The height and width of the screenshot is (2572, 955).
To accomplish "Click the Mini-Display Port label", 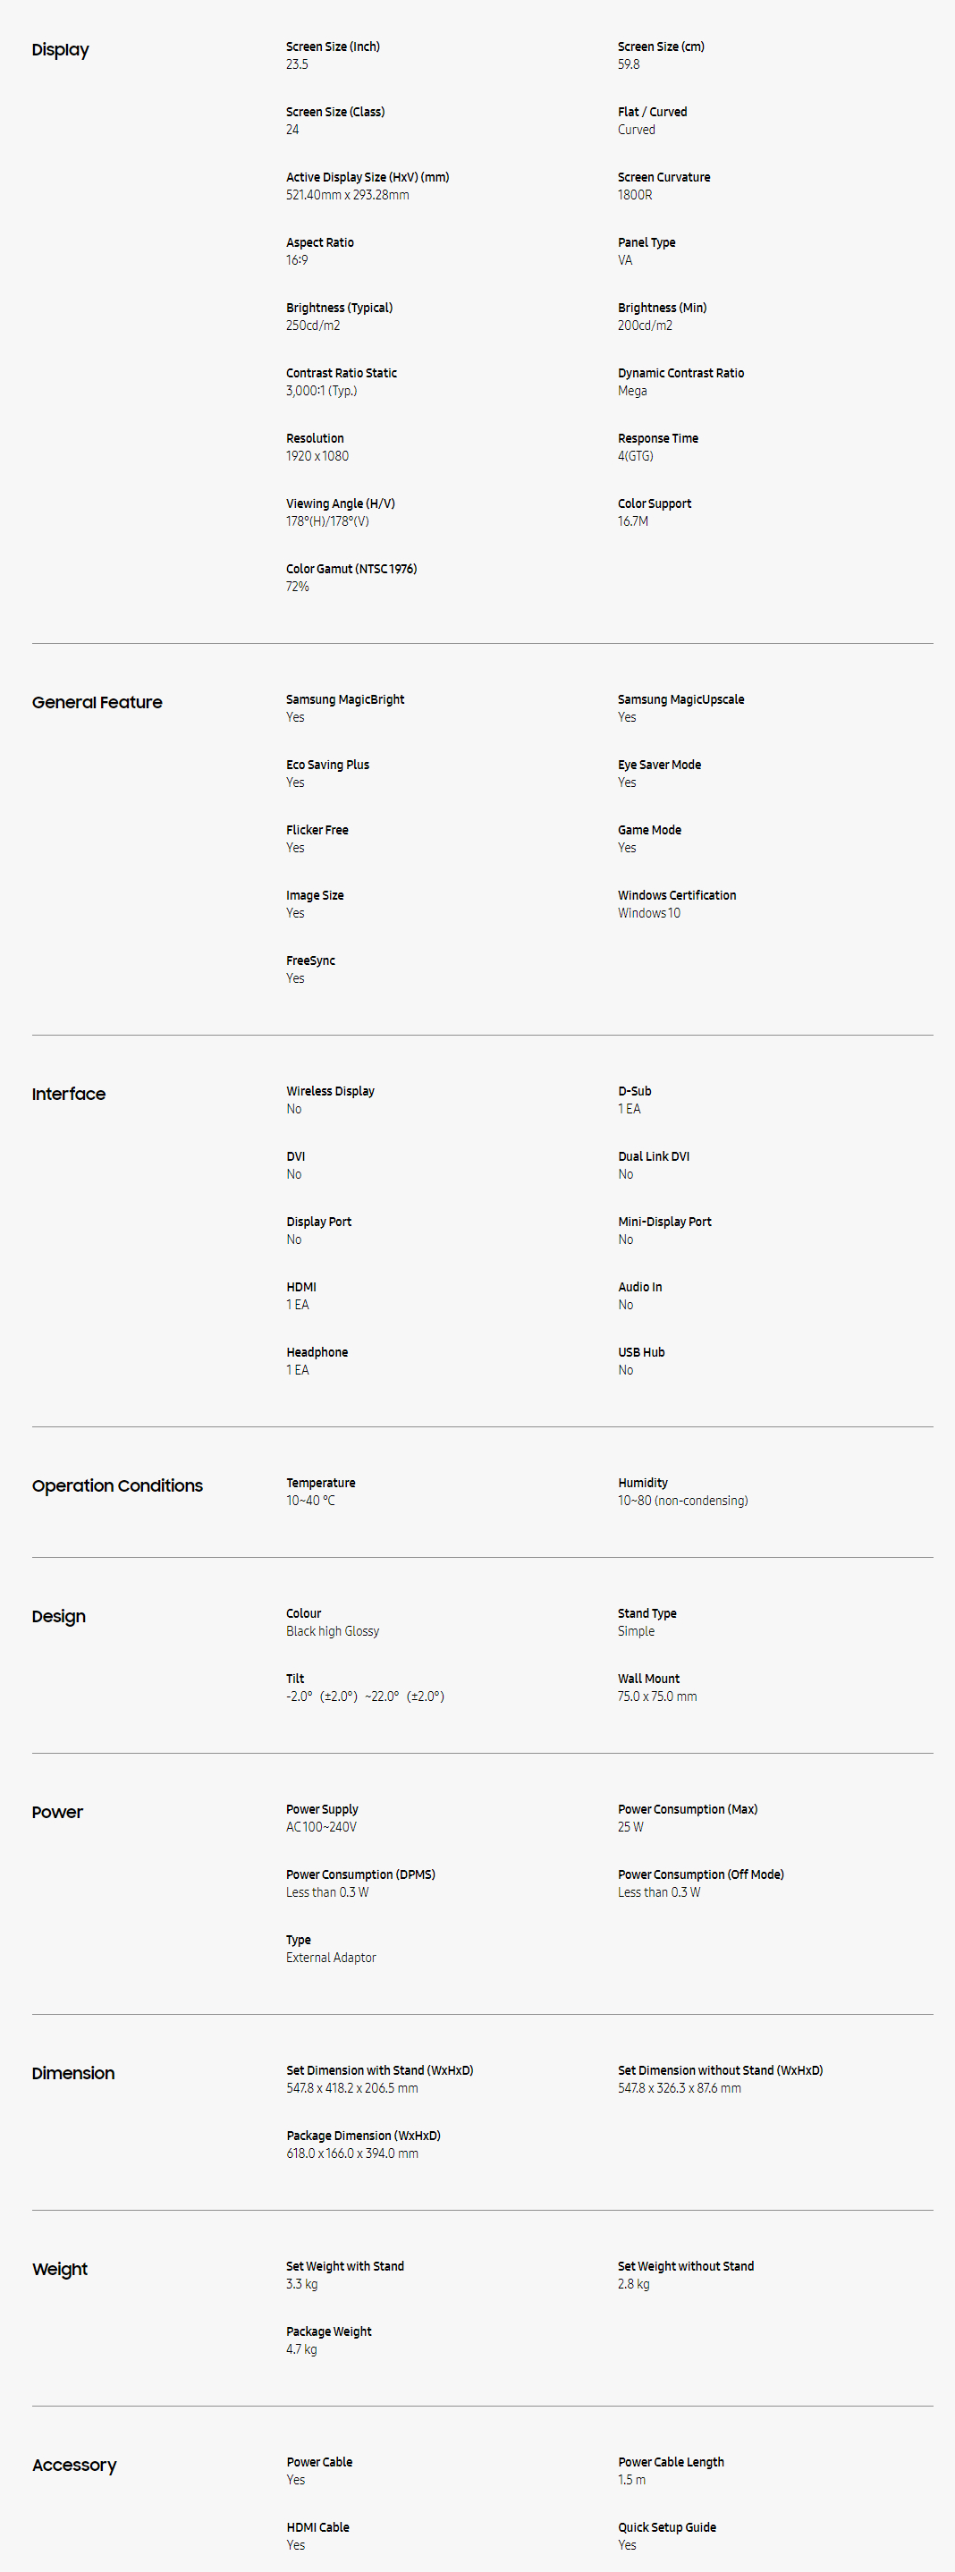I will tap(664, 1223).
